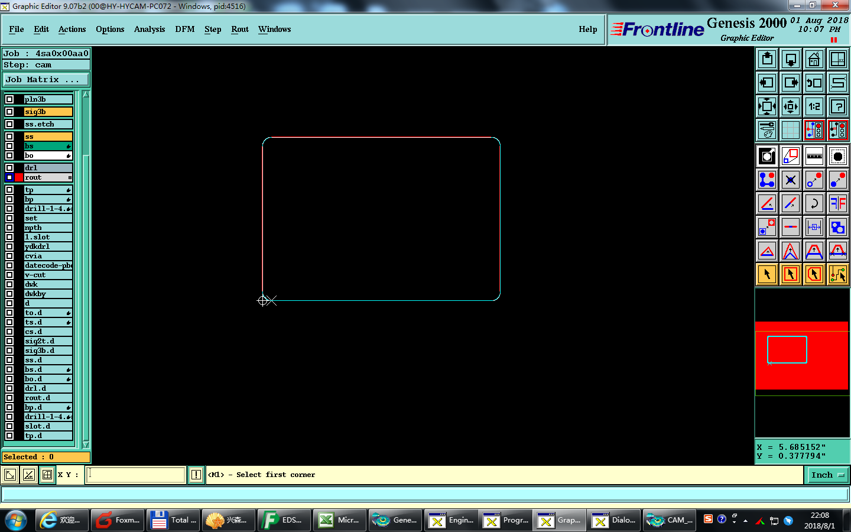Viewport: 851px width, 532px height.
Task: Select the ruler measure tool
Action: (814, 156)
